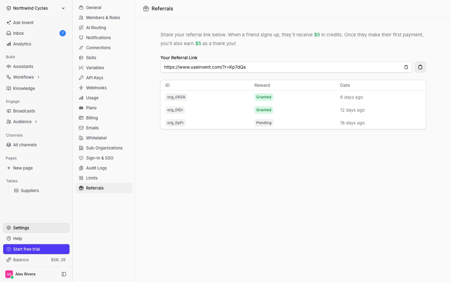Click the org_0pFr ID tag
The width and height of the screenshot is (451, 282).
coord(175,123)
